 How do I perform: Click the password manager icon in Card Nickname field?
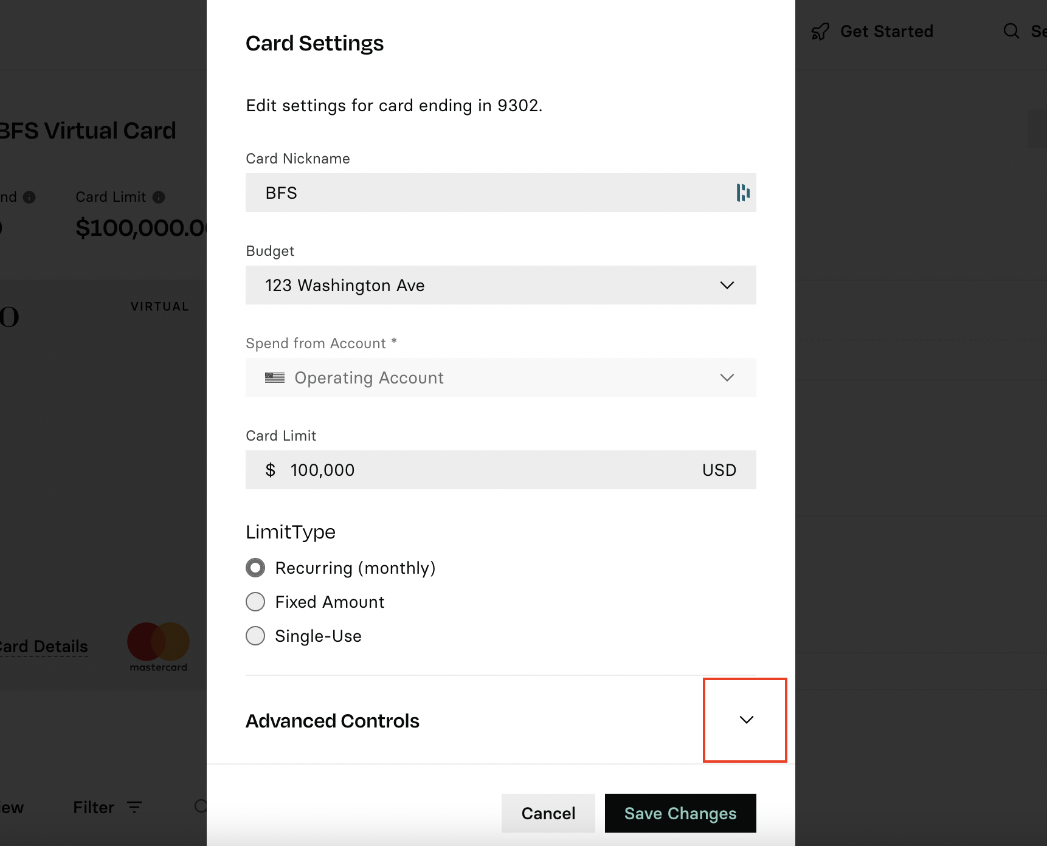pos(743,193)
